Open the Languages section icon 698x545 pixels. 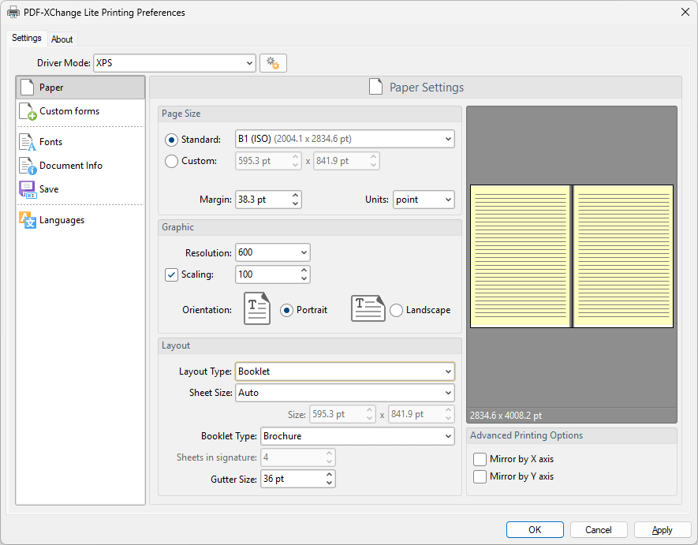(x=28, y=220)
